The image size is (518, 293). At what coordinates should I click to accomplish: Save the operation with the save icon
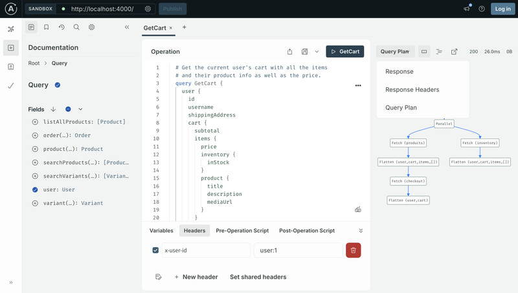304,52
